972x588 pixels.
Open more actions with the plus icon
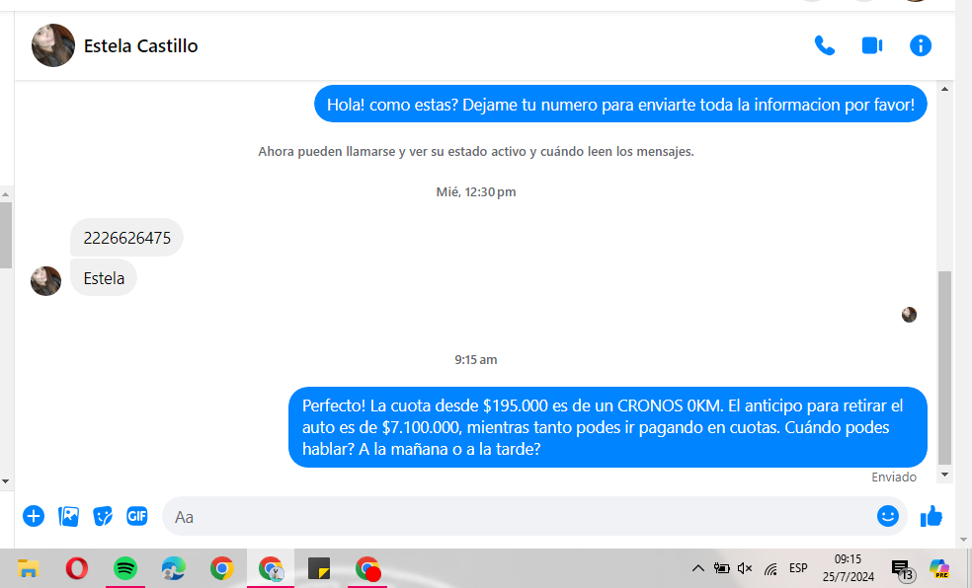click(34, 516)
